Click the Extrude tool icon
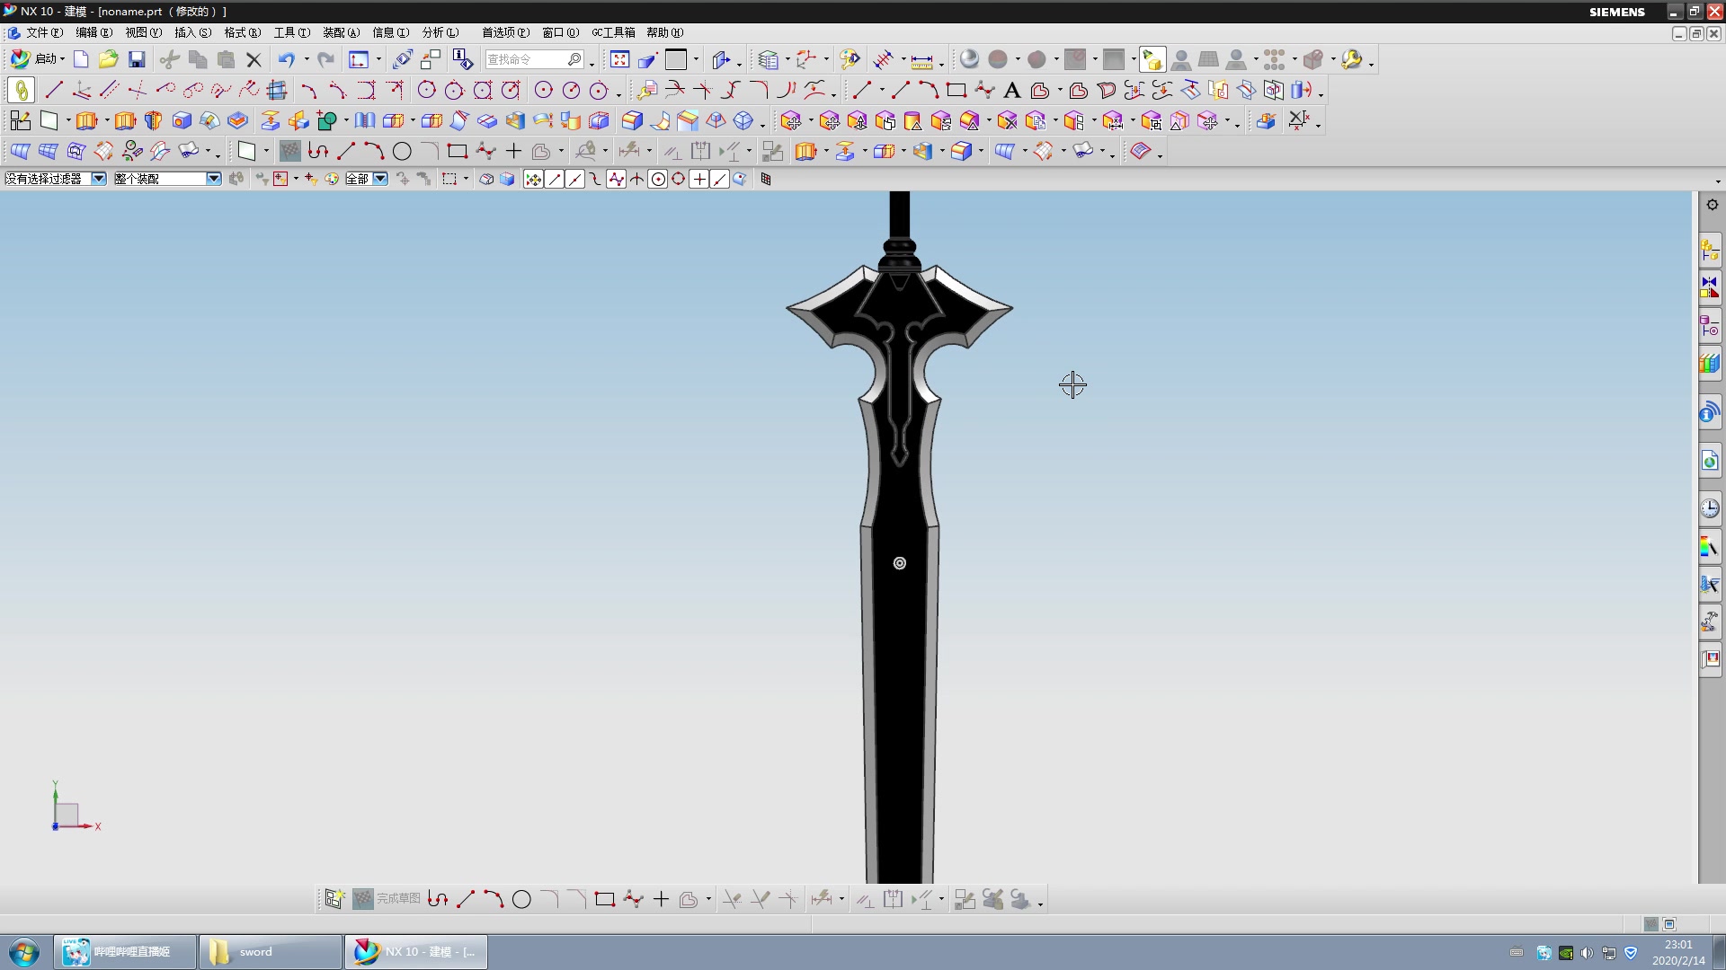Viewport: 1726px width, 970px height. coord(86,120)
